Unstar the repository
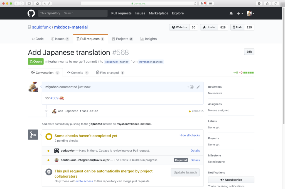This screenshot has height=189, width=285. pos(209,27)
